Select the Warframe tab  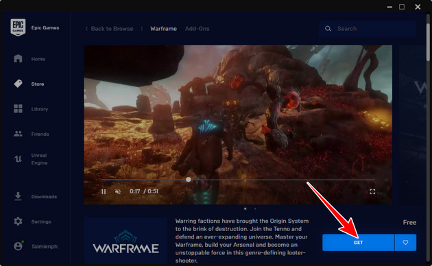[163, 29]
